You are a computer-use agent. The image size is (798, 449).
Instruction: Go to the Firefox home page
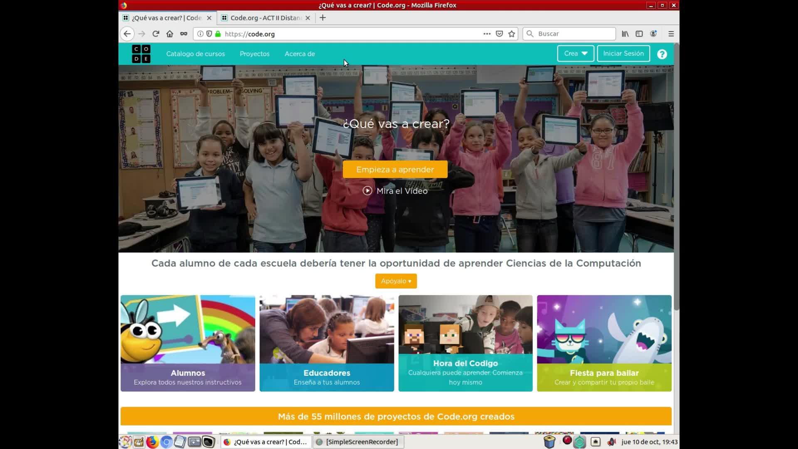pyautogui.click(x=170, y=34)
